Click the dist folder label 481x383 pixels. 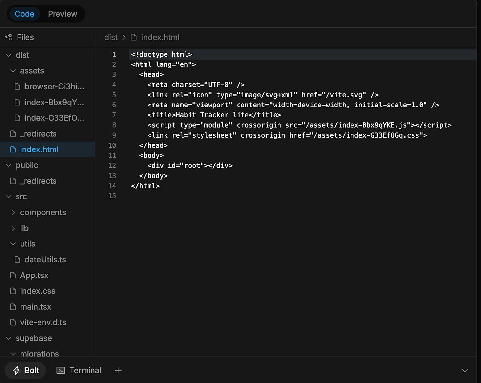[22, 55]
